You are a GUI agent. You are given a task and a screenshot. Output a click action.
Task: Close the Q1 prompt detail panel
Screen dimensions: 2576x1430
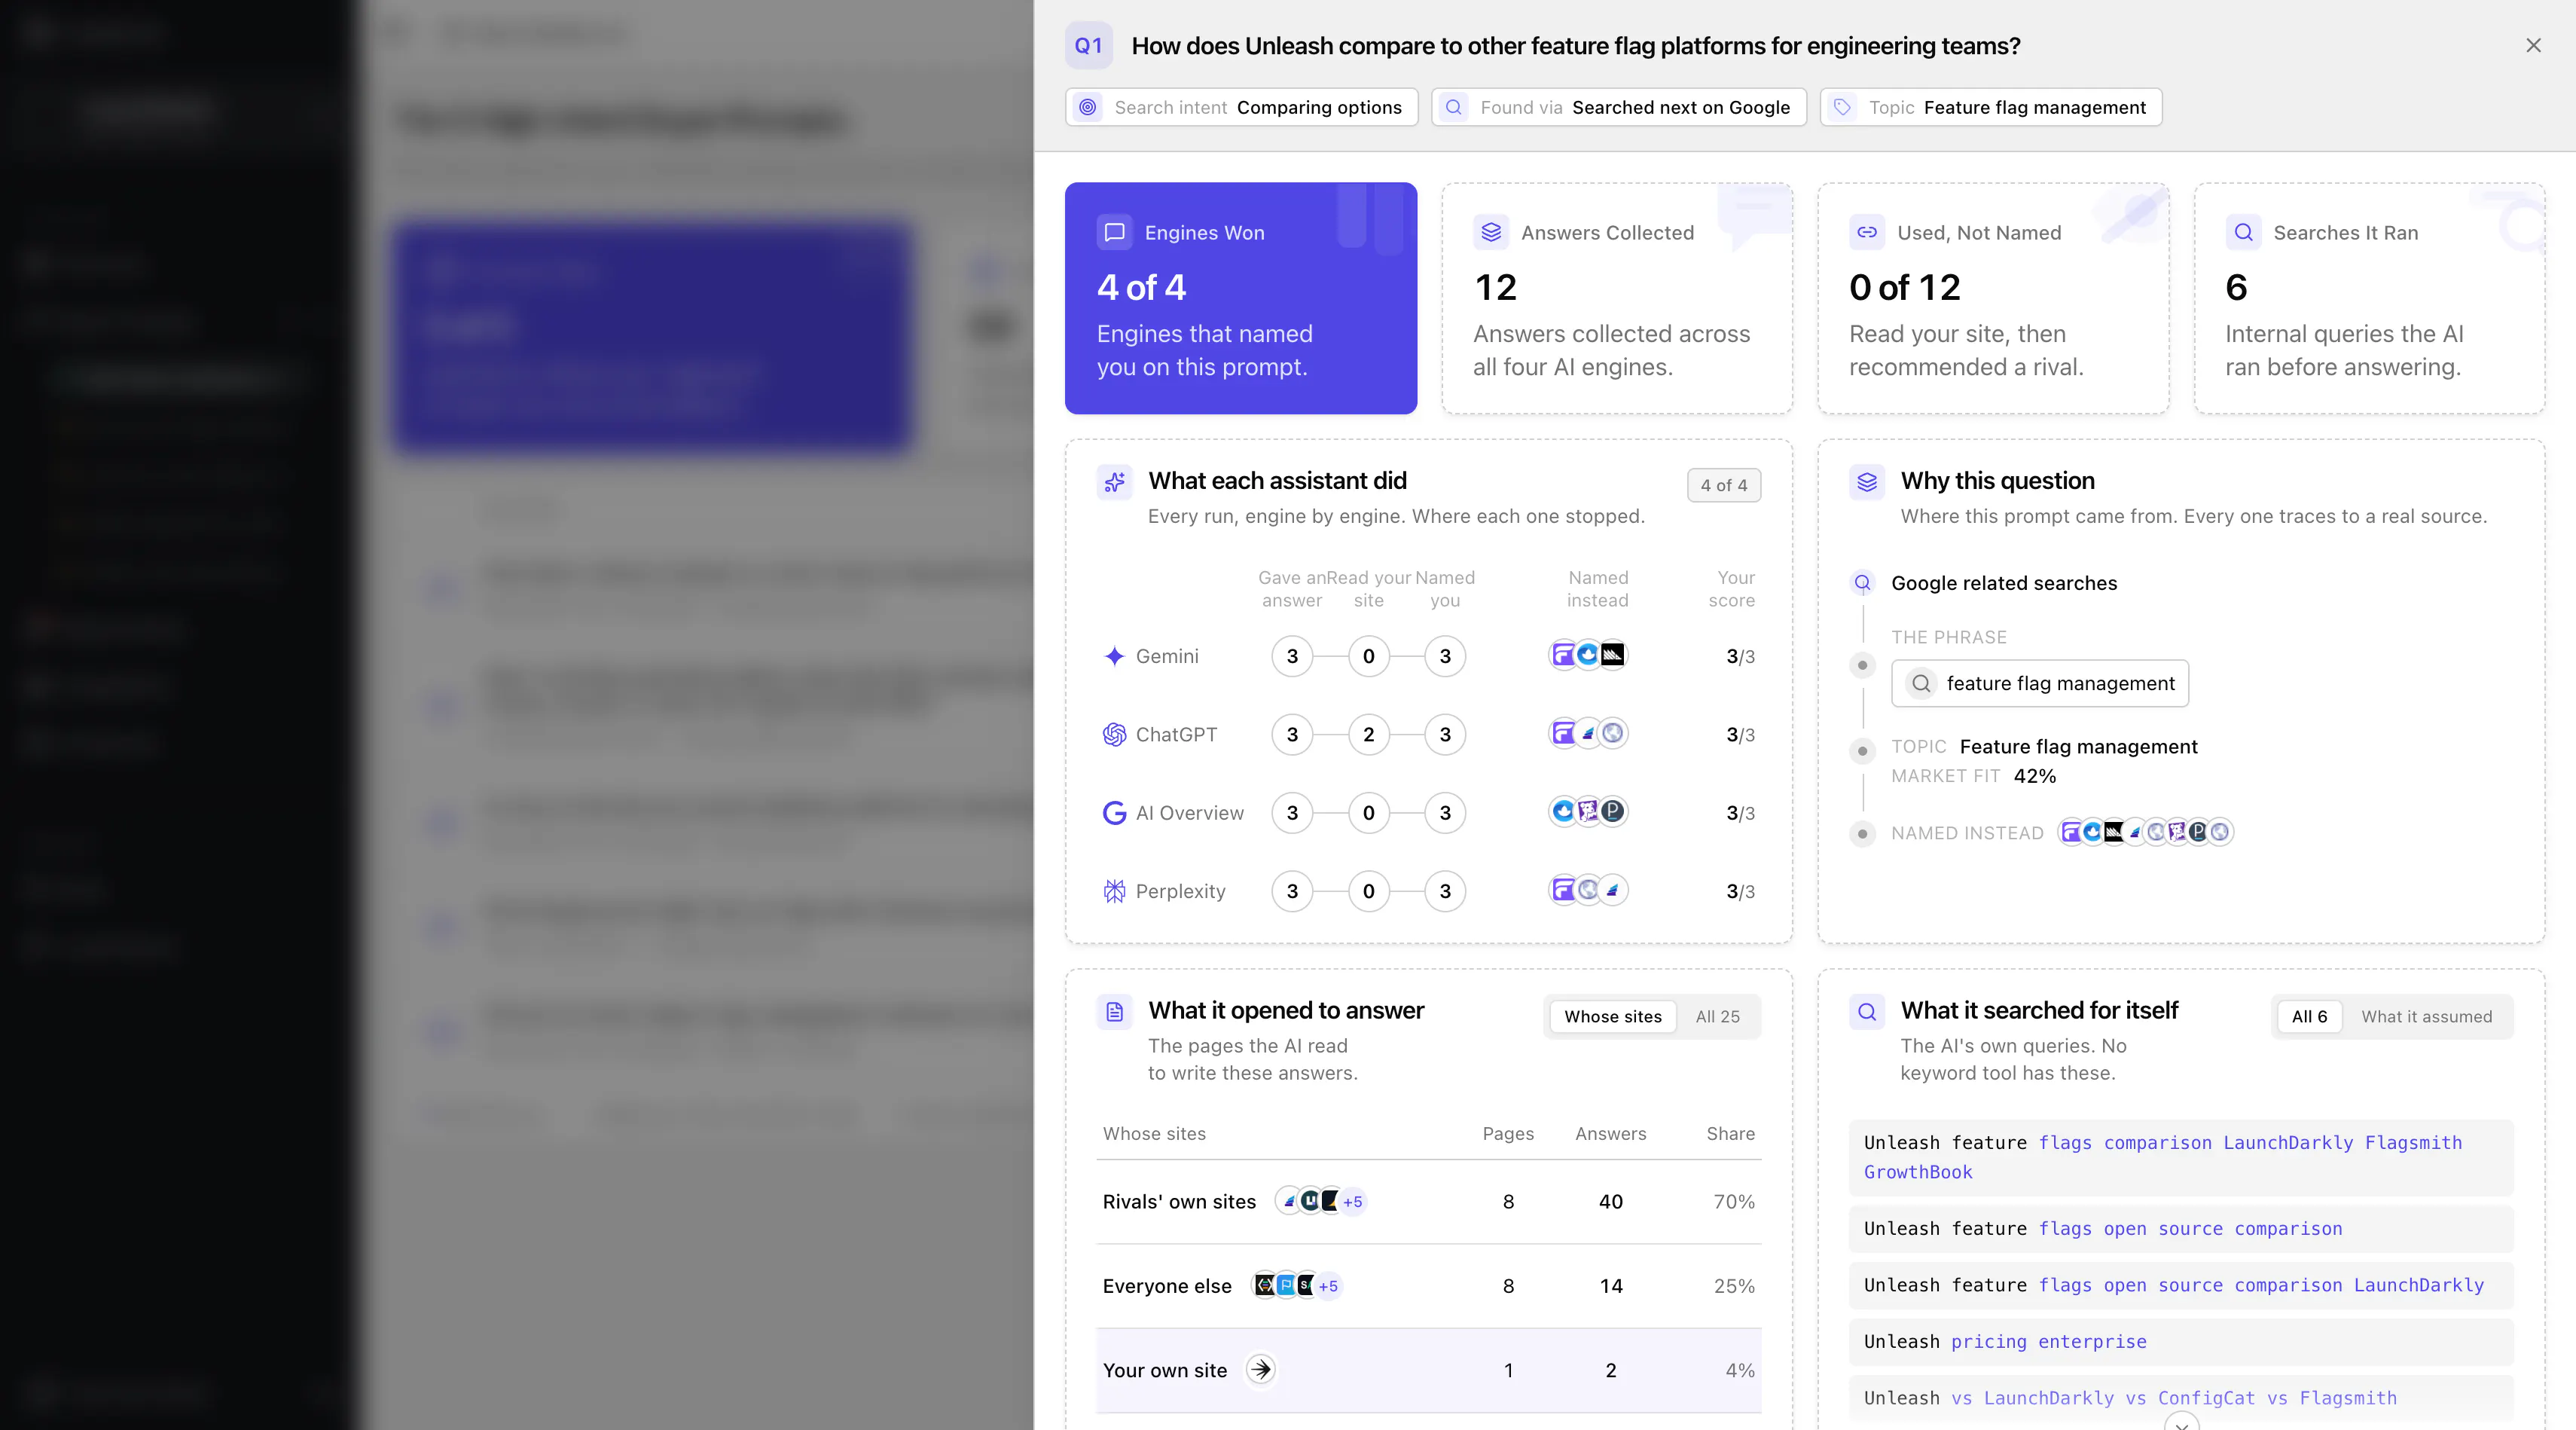pyautogui.click(x=2533, y=46)
